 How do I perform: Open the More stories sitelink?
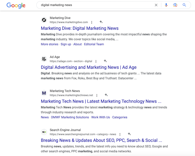(x=50, y=44)
